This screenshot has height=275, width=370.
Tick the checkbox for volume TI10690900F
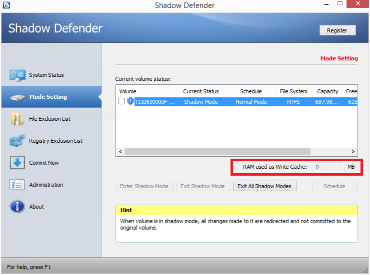[121, 101]
